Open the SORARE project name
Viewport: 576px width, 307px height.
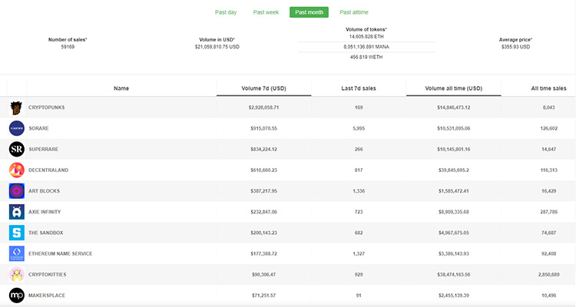pyautogui.click(x=39, y=128)
